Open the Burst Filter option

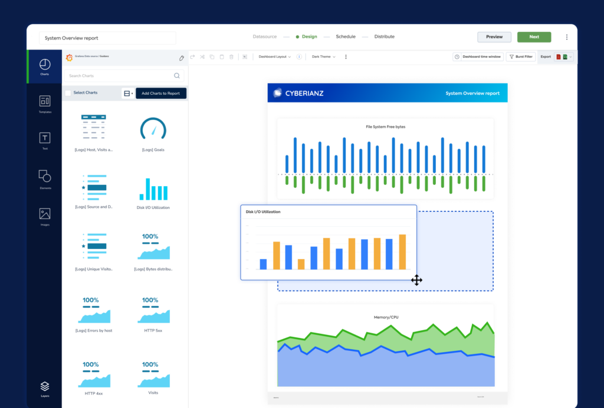[521, 57]
